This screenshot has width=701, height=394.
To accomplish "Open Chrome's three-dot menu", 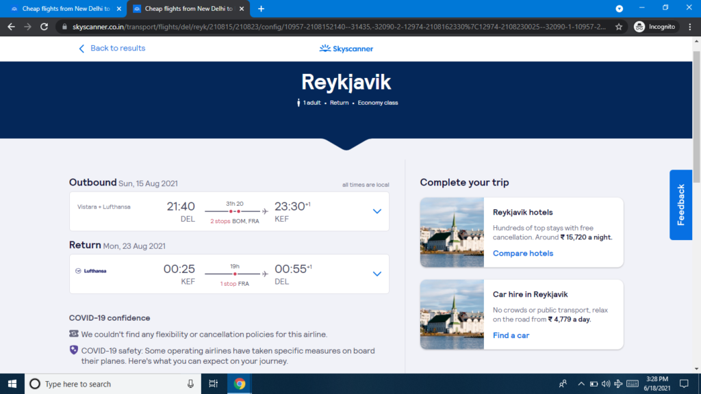I will tap(690, 27).
